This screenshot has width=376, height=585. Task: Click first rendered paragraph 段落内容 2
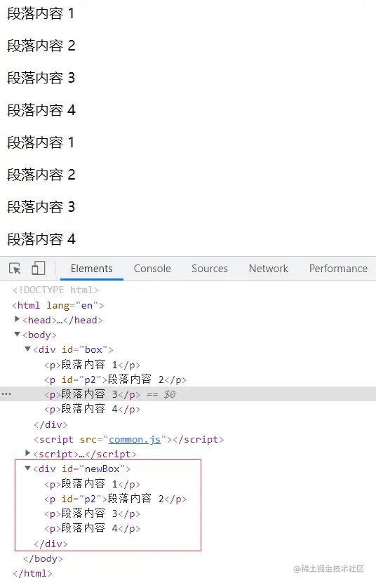tap(41, 46)
